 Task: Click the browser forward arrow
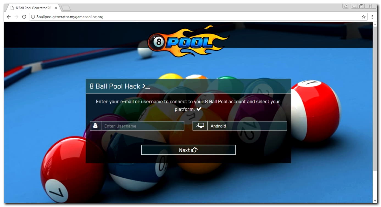(16, 17)
